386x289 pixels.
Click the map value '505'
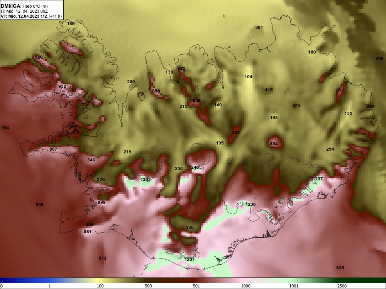(371, 107)
